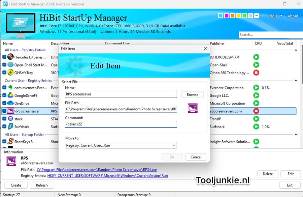Click the Refresh button
The height and width of the screenshot is (197, 303).
42,185
